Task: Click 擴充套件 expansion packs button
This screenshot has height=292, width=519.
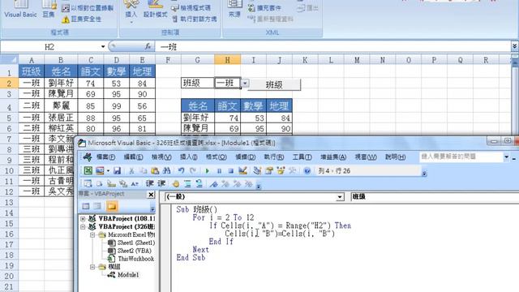Action: 265,8
